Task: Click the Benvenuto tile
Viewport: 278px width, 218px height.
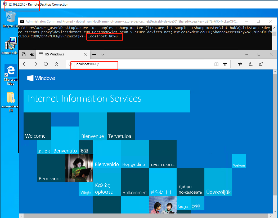Action: pyautogui.click(x=65, y=140)
